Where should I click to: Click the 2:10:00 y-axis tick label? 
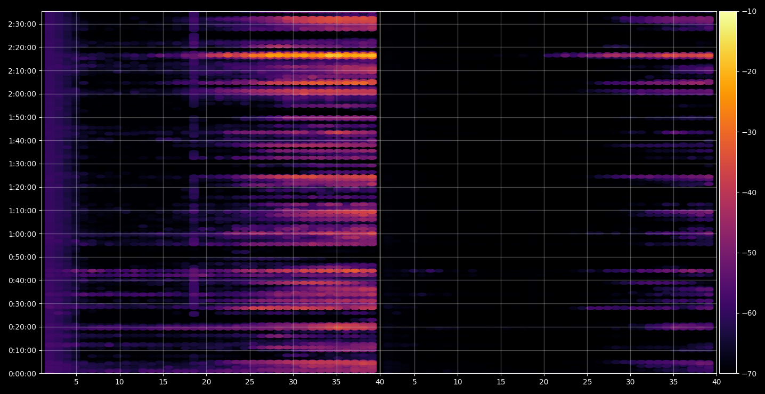22,70
